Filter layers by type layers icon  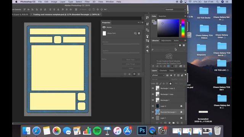[x=175, y=75]
